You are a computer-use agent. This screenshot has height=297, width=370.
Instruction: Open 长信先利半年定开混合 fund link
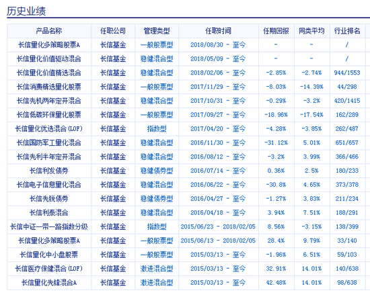(x=49, y=157)
